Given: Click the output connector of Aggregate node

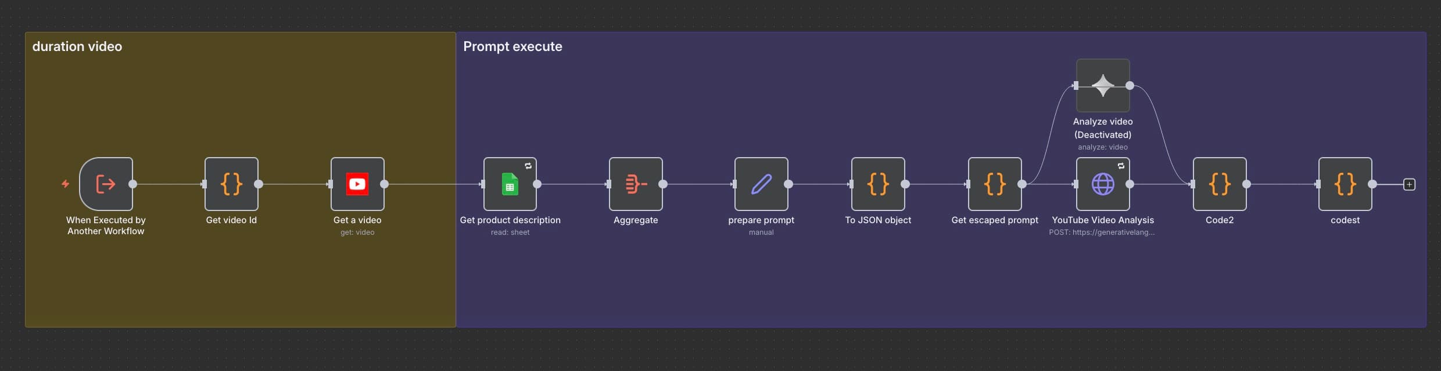Looking at the screenshot, I should tap(663, 184).
